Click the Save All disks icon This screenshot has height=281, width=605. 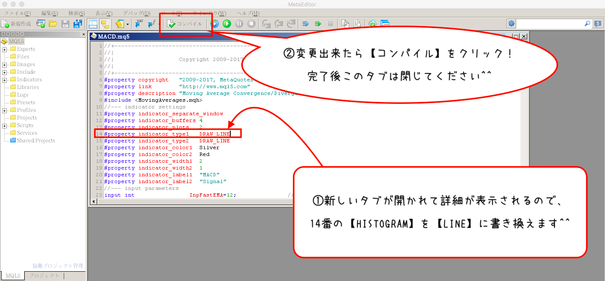point(77,24)
